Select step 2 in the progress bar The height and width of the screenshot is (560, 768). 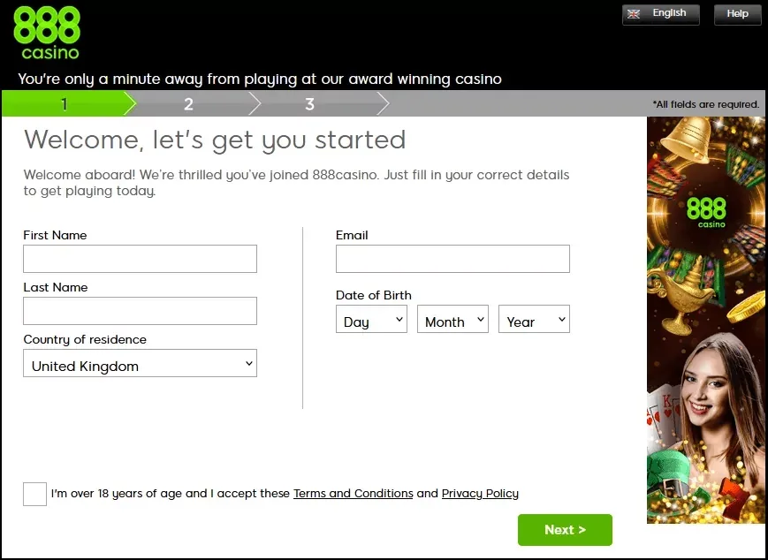[188, 103]
